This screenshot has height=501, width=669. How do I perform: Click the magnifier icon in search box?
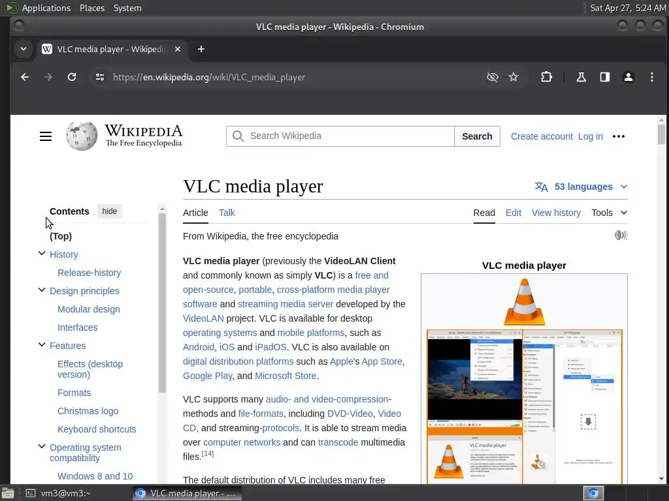[238, 136]
